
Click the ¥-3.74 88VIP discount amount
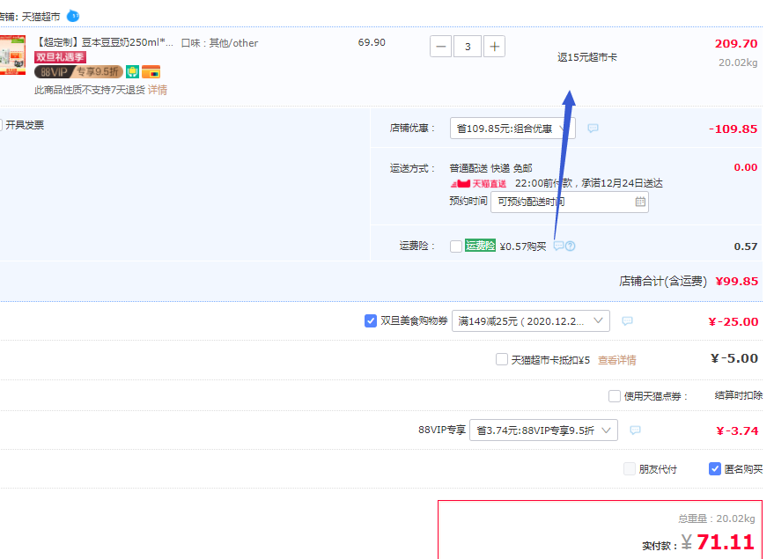[736, 430]
